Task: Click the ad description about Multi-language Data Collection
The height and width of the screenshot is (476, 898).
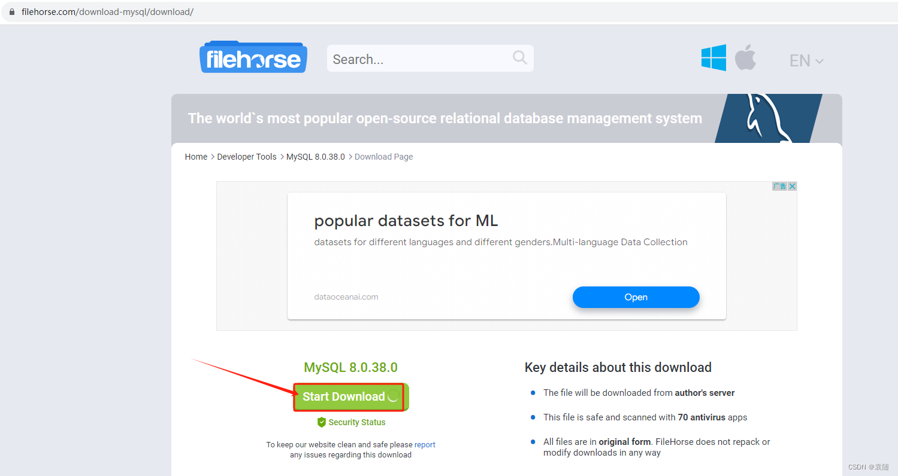Action: point(501,242)
